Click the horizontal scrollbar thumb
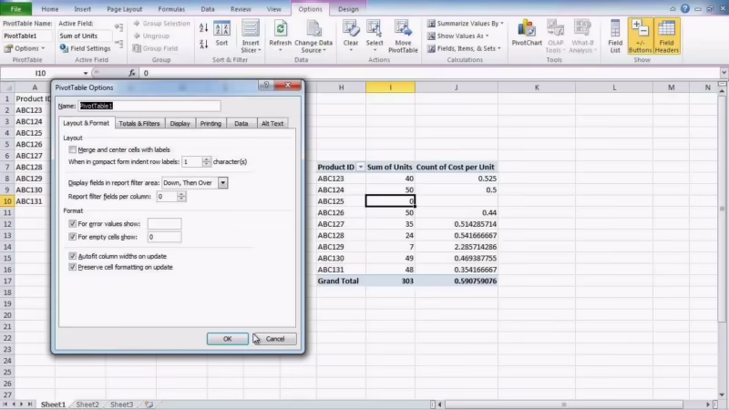Image resolution: width=729 pixels, height=410 pixels. click(563, 405)
